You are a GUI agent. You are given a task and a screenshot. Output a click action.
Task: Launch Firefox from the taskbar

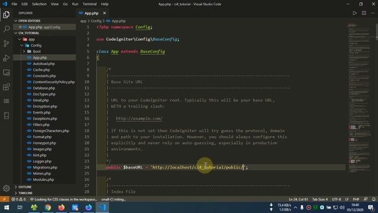[61, 208]
